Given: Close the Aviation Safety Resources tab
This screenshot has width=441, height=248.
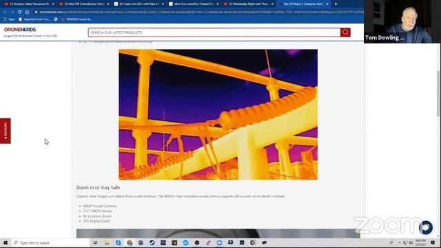Looking at the screenshot, I should click(x=53, y=4).
